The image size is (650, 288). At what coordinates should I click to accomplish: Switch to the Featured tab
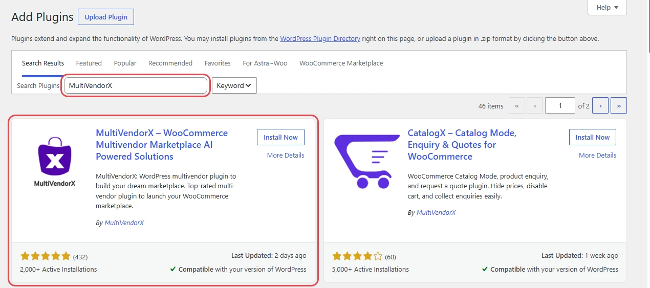tap(89, 63)
